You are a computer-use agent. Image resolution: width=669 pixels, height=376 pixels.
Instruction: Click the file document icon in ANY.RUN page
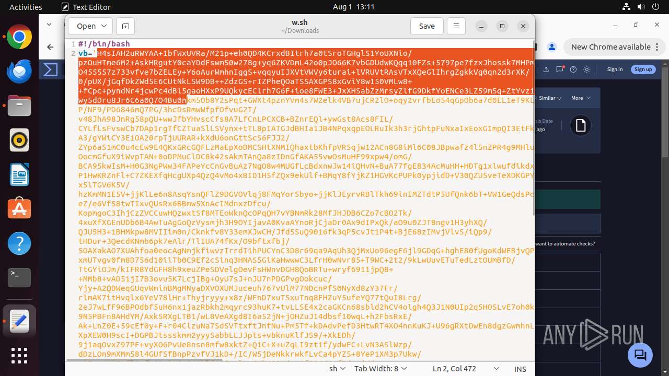coord(580,125)
